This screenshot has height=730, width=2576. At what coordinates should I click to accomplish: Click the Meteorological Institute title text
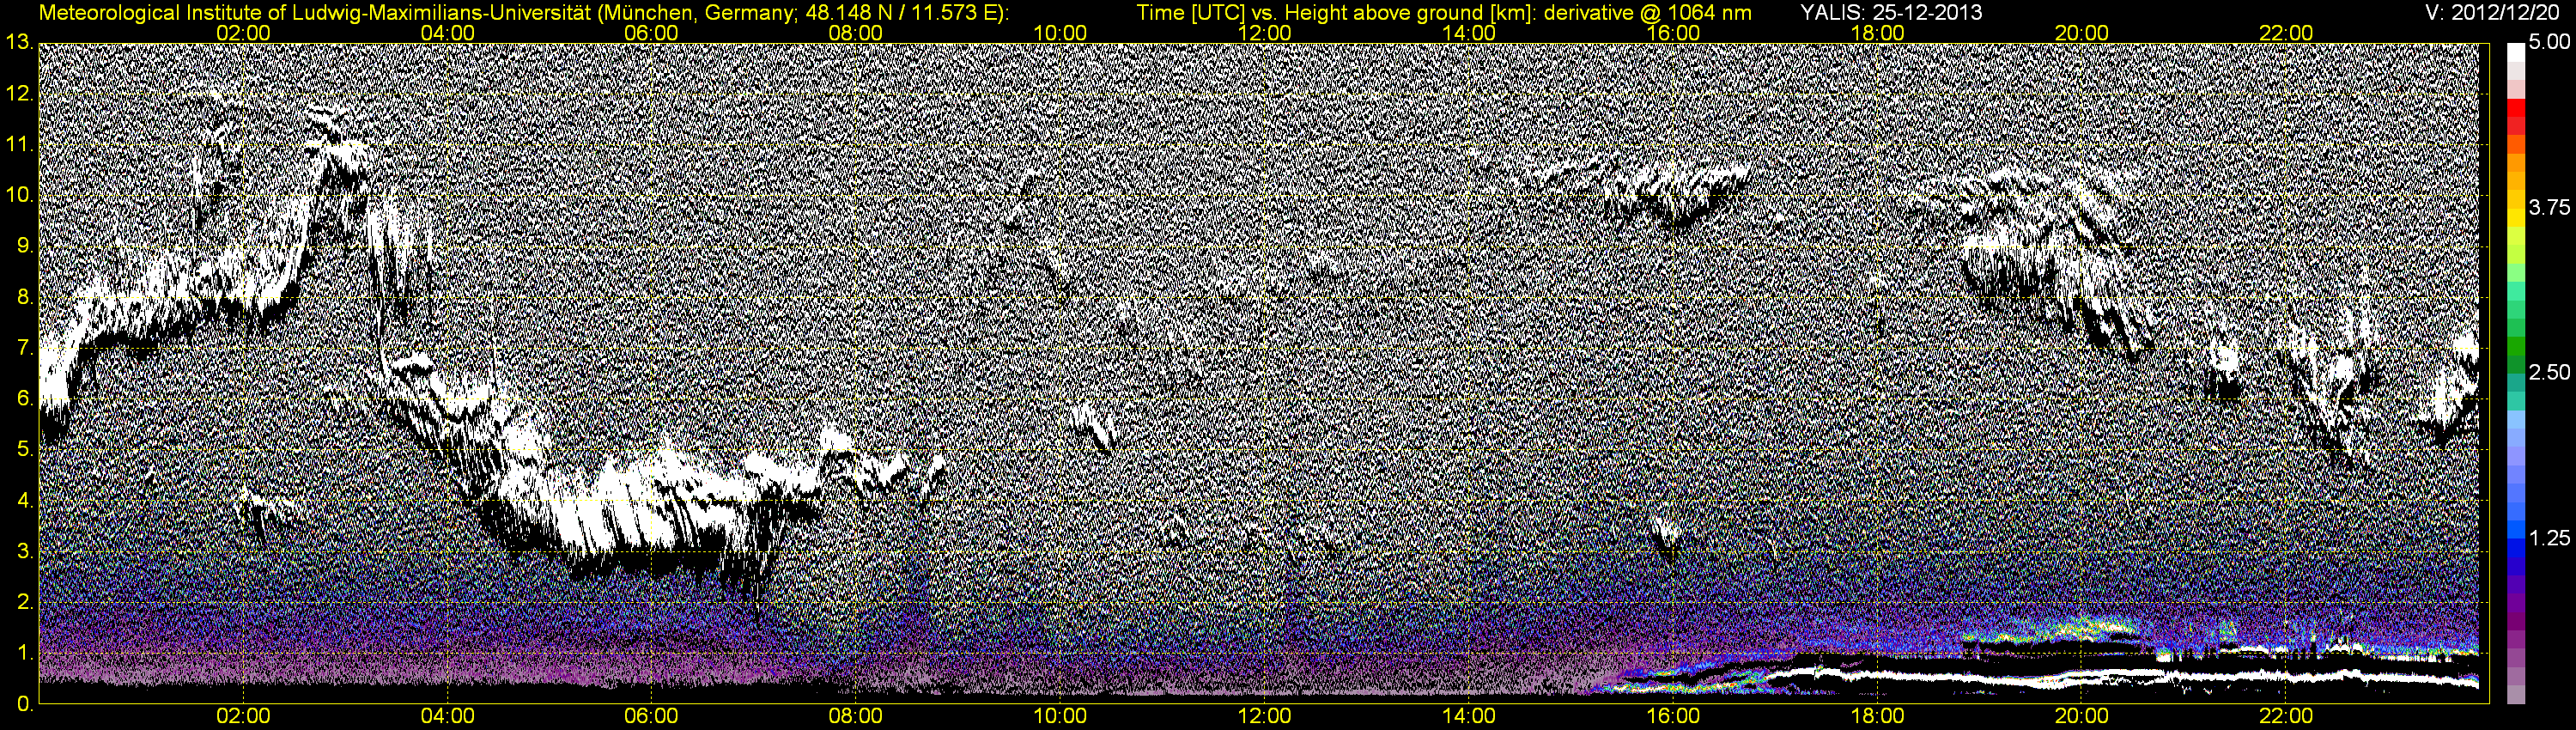(x=524, y=13)
